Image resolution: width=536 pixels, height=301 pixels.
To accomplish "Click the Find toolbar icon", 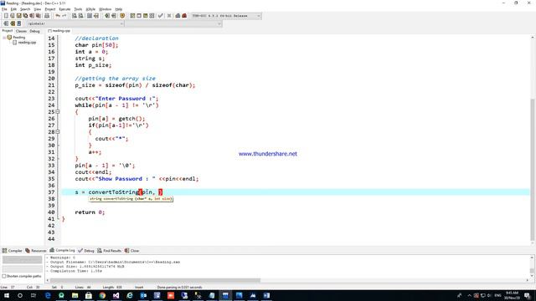I will 75,16.
